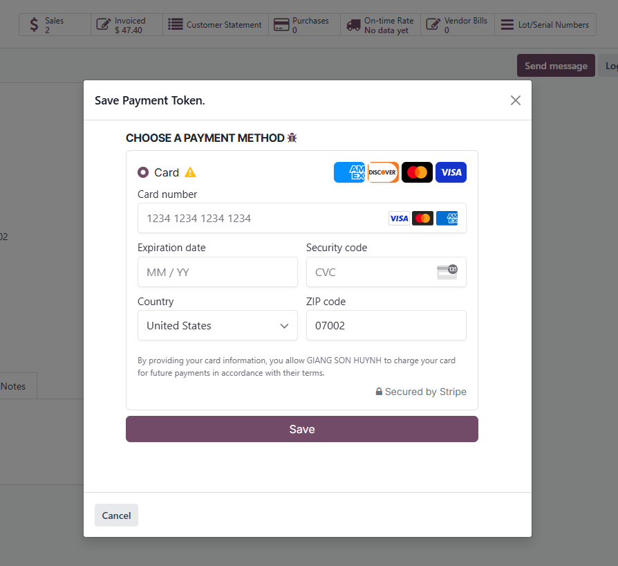Click the Discover card brand icon
Image resolution: width=618 pixels, height=566 pixels.
point(383,172)
